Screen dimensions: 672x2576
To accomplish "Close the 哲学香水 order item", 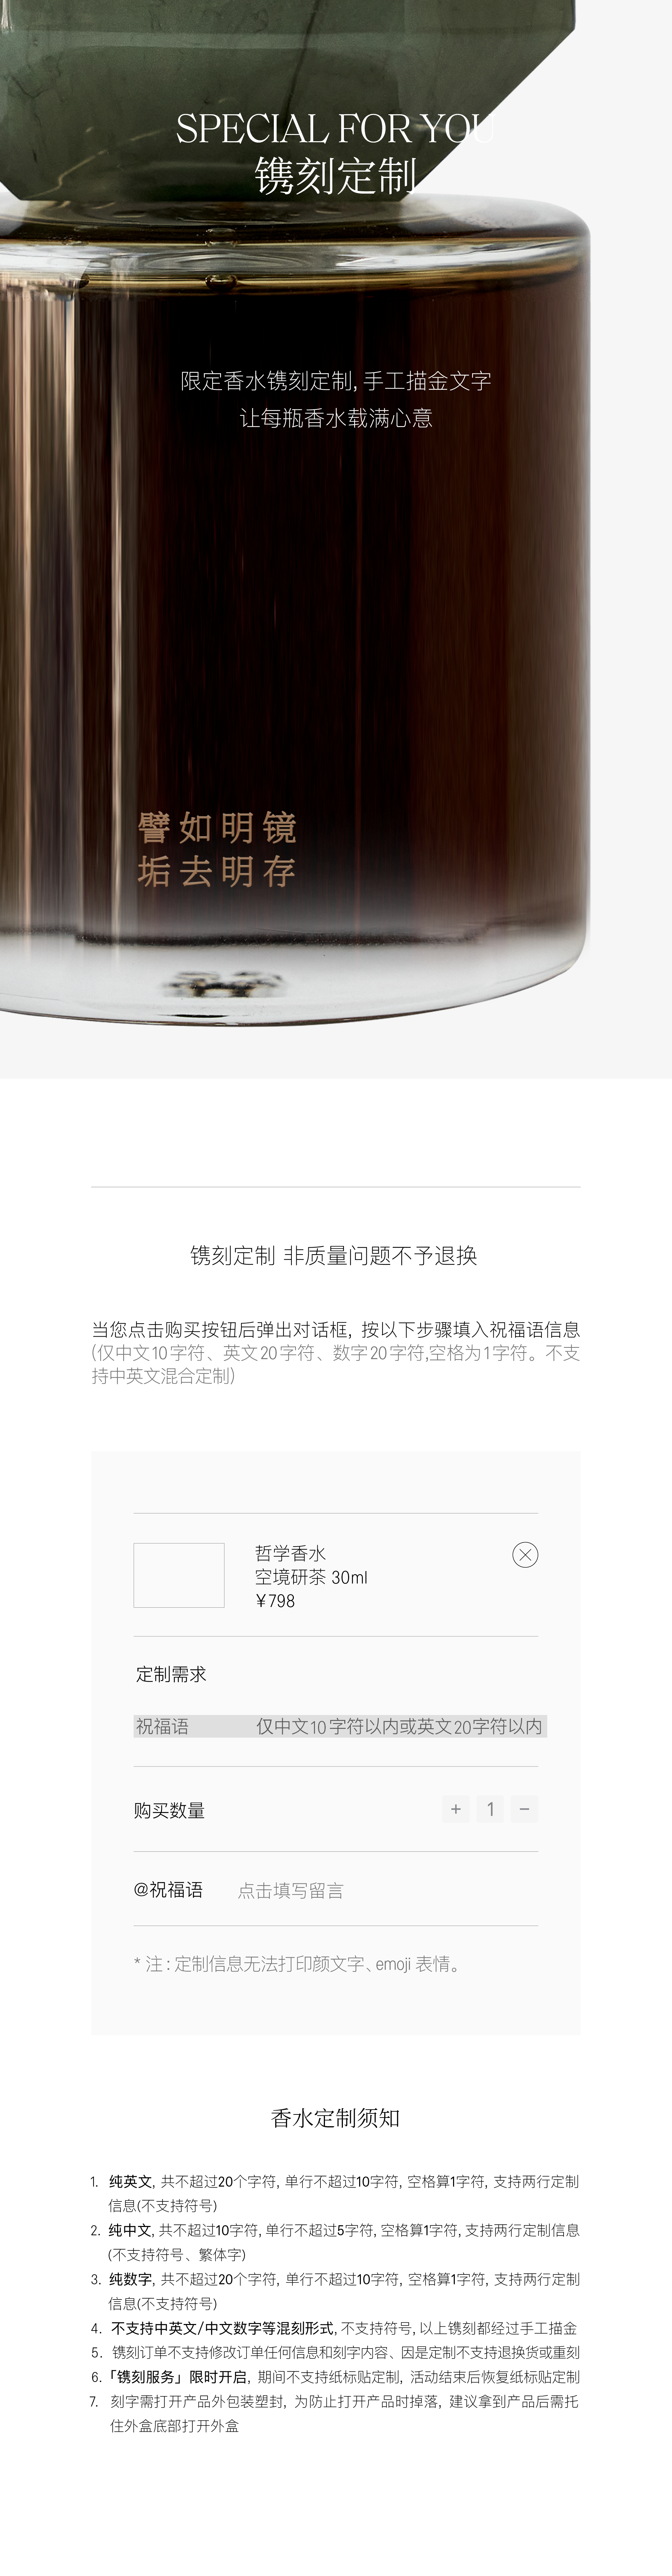I will [525, 1554].
